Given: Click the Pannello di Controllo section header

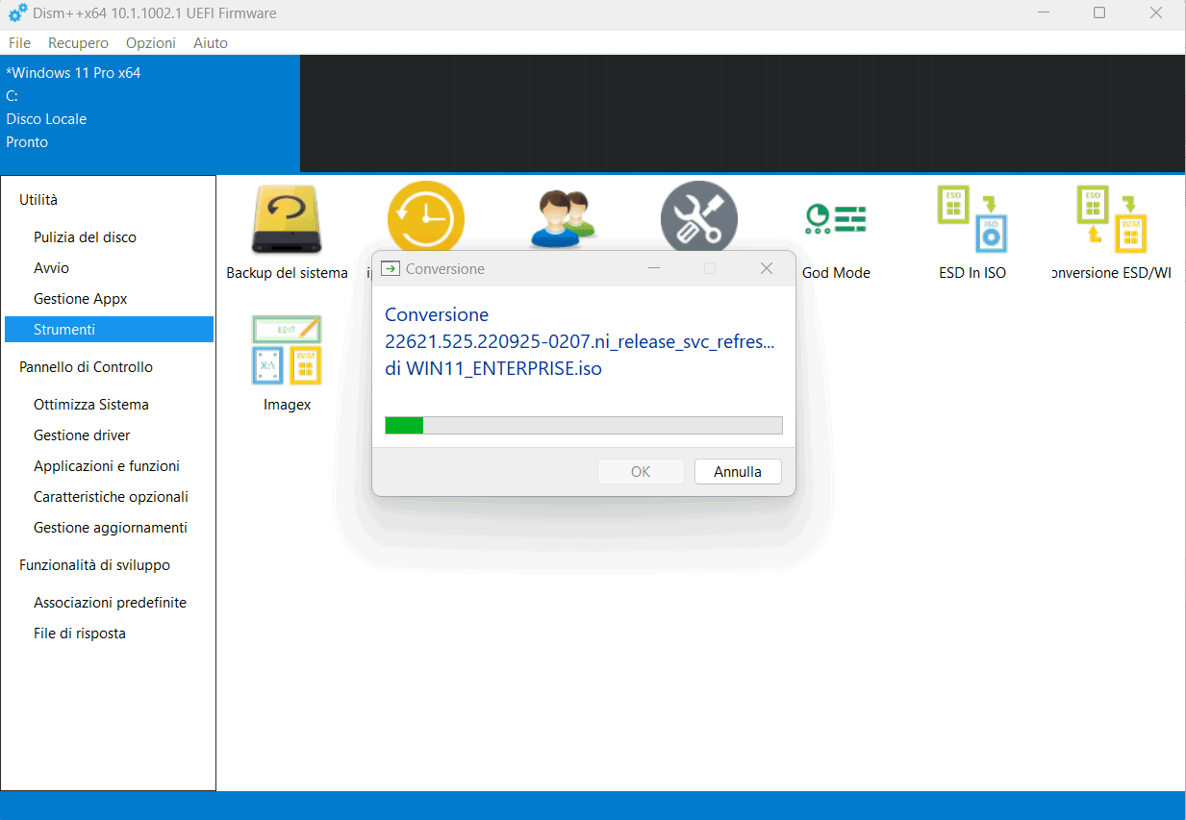Looking at the screenshot, I should coord(86,367).
